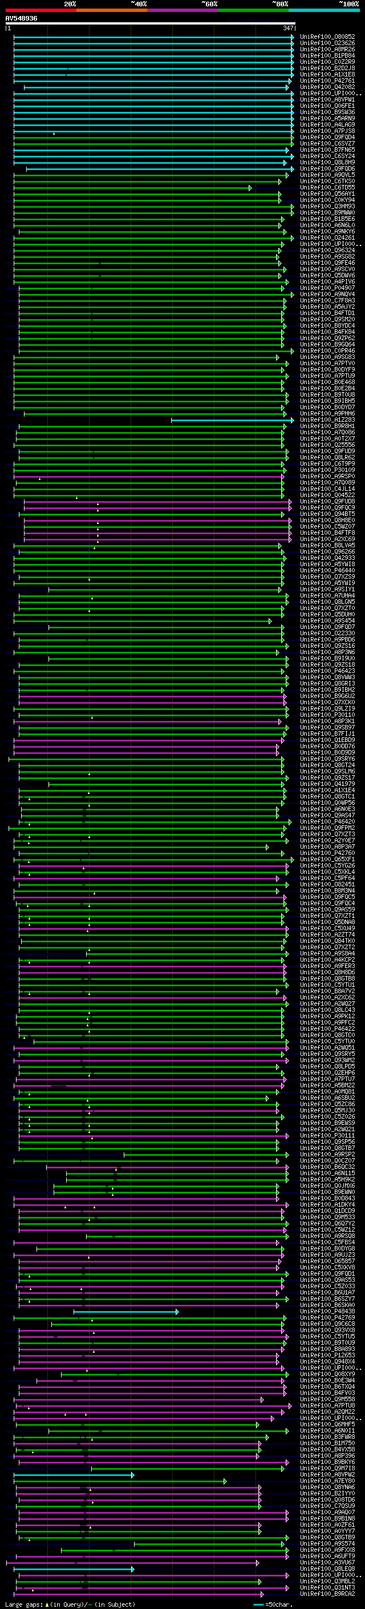The image size is (365, 1609).
Task: Select hit UniRef100_C6TD55
Action: click(x=327, y=187)
